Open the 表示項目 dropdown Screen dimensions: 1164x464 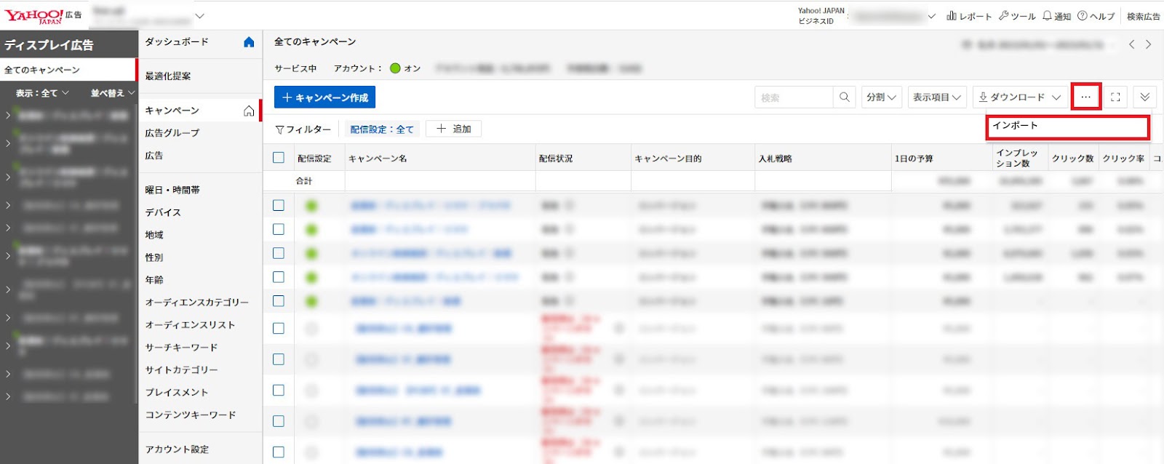pos(937,97)
